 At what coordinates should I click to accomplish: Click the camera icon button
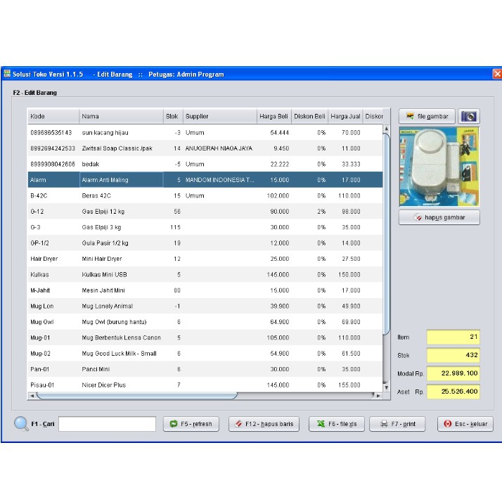pyautogui.click(x=469, y=116)
